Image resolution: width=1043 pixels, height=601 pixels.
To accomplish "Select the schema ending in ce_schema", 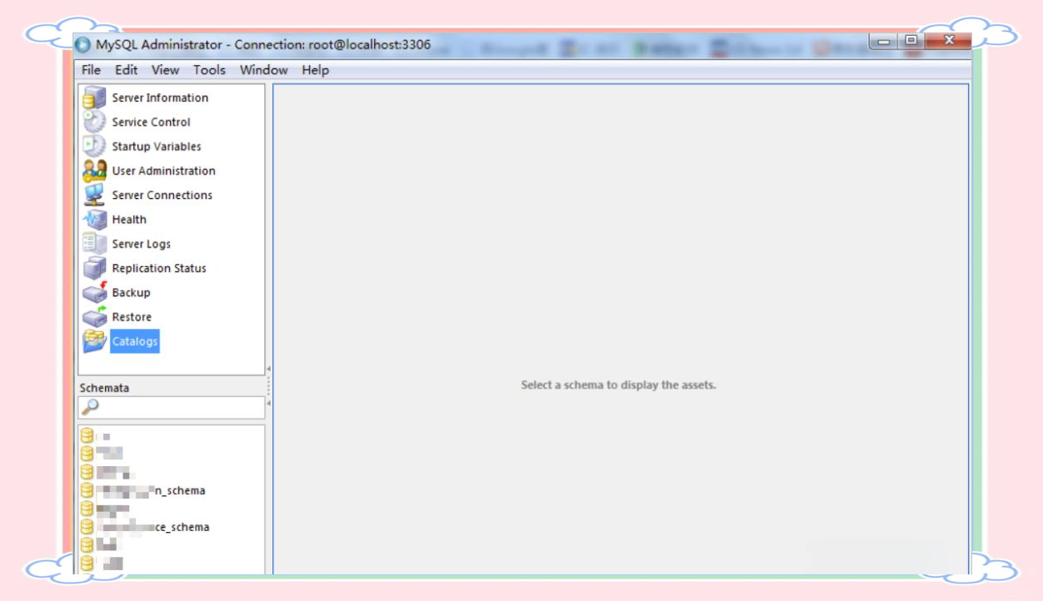I will tap(152, 527).
